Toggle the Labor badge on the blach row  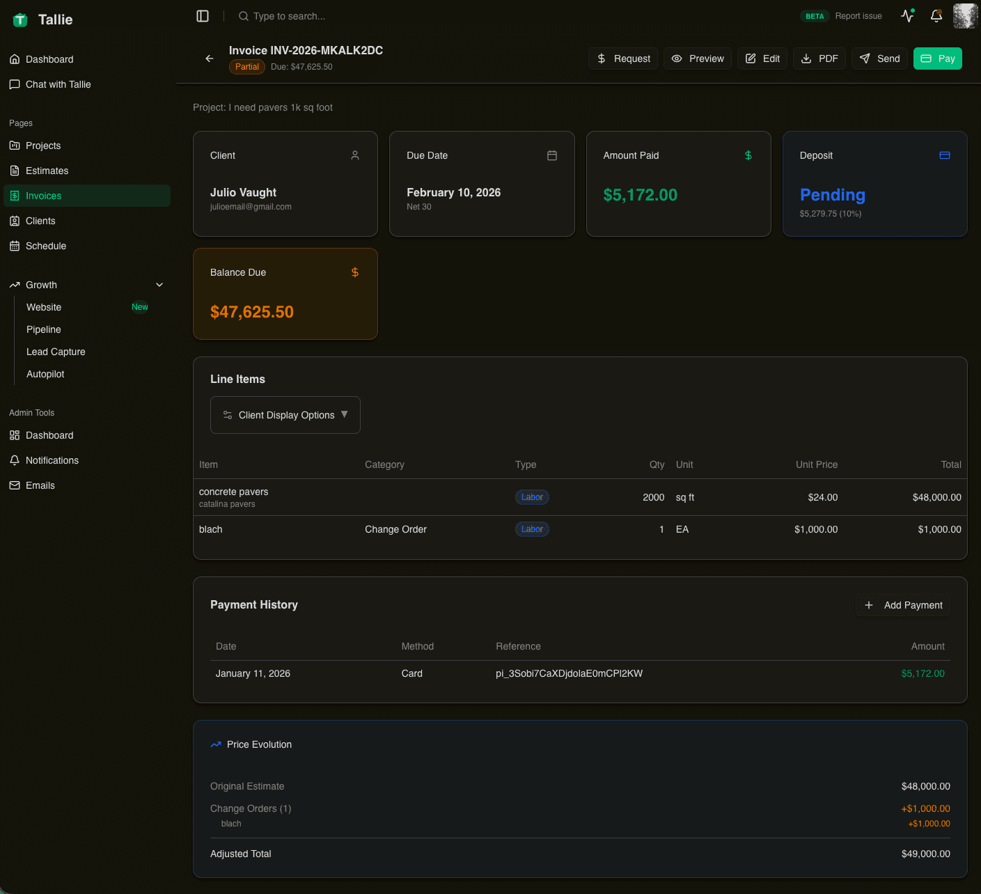coord(532,529)
